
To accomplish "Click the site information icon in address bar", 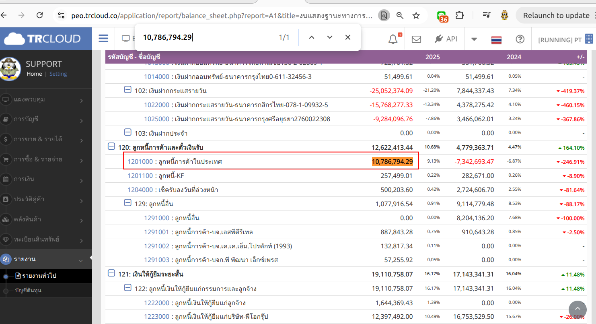I will click(61, 15).
